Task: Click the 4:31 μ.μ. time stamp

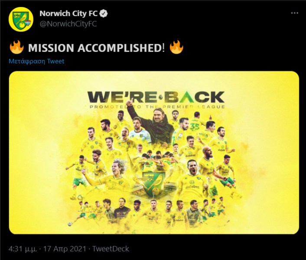Action: pyautogui.click(x=23, y=249)
